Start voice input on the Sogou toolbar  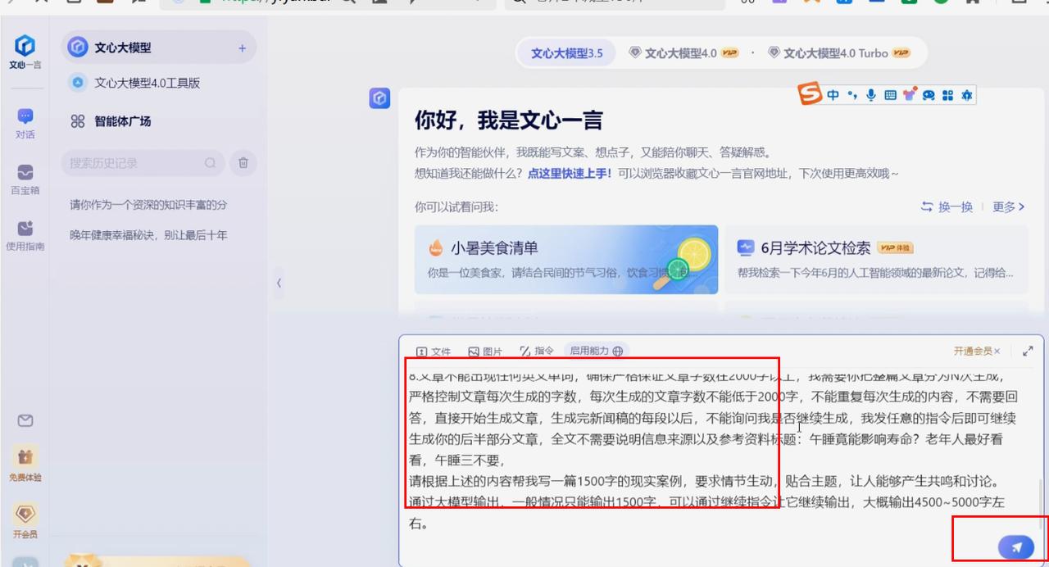[x=870, y=95]
